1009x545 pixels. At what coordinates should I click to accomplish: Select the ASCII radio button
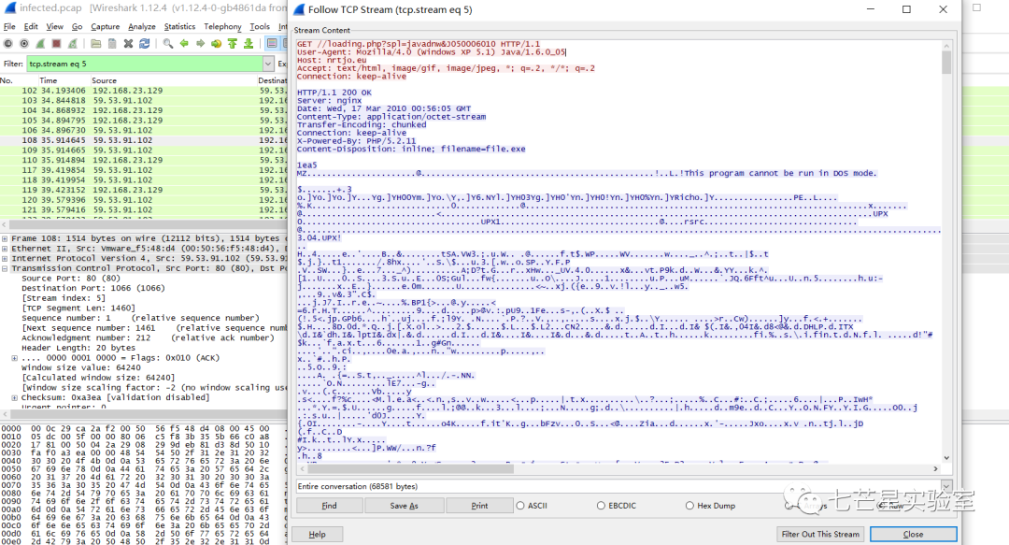(x=520, y=506)
